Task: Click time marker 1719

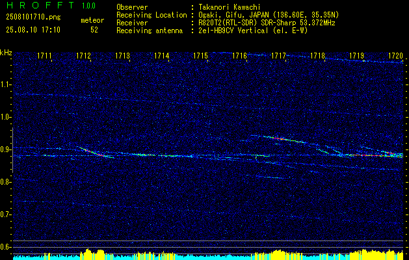Action: (x=356, y=56)
